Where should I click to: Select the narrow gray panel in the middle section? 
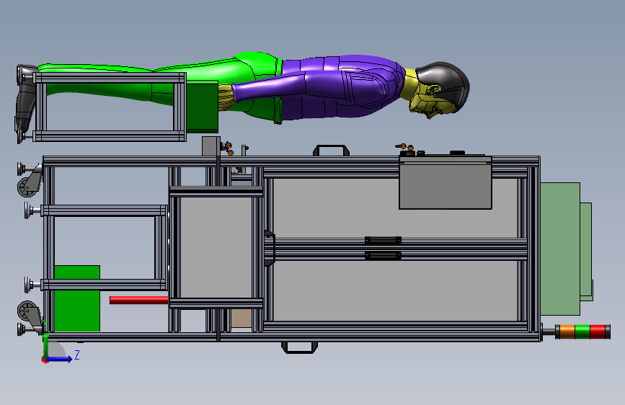[216, 248]
